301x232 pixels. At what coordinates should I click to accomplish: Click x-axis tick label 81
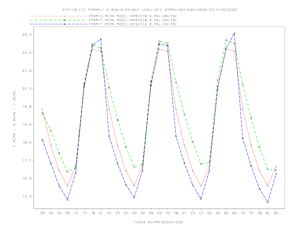(x=268, y=213)
